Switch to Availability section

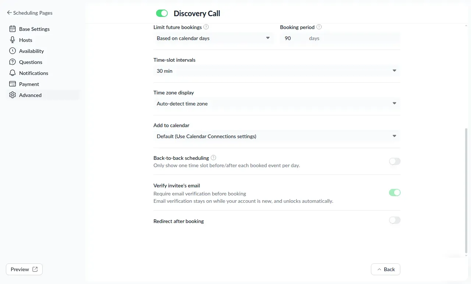pyautogui.click(x=43, y=51)
